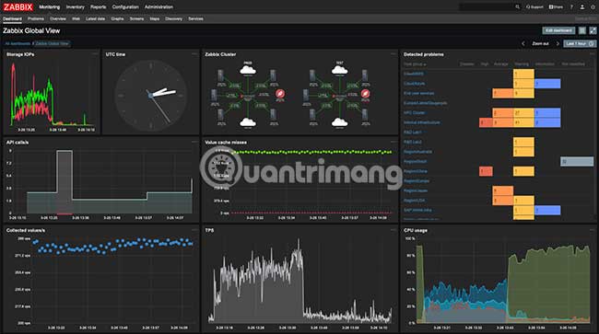
Task: Open the Configuration menu
Action: tap(125, 6)
